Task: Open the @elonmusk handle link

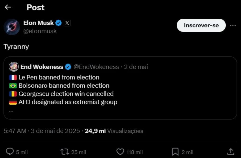Action: [40, 31]
